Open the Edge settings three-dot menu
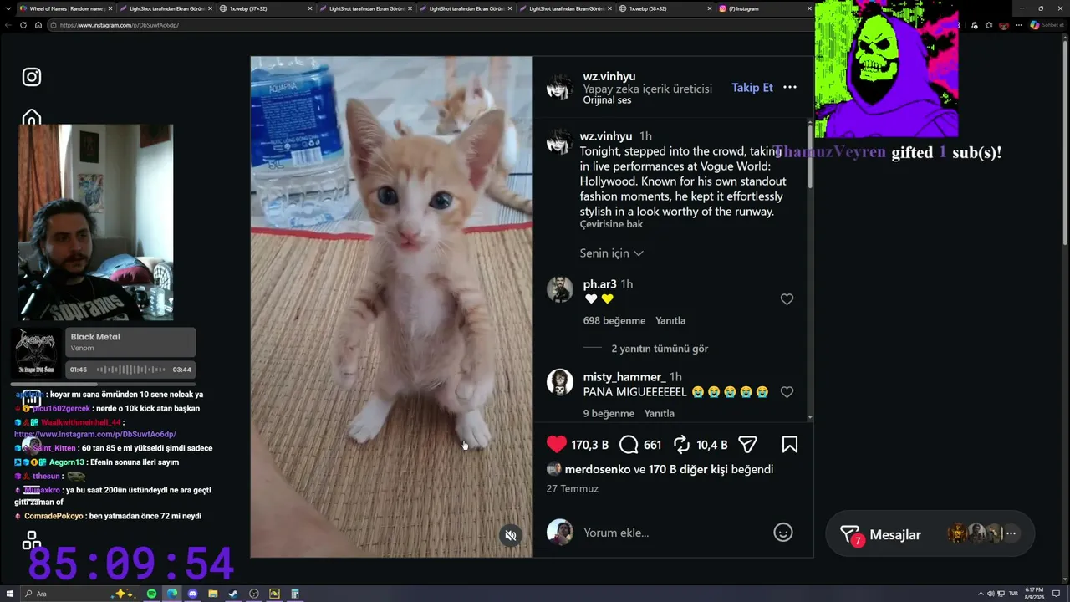 click(x=1018, y=25)
